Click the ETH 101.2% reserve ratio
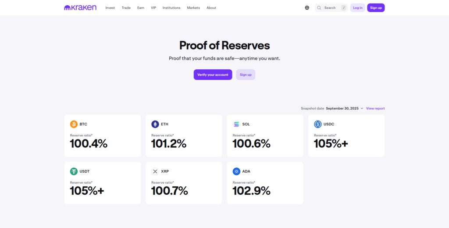This screenshot has height=228, width=449. [x=169, y=143]
